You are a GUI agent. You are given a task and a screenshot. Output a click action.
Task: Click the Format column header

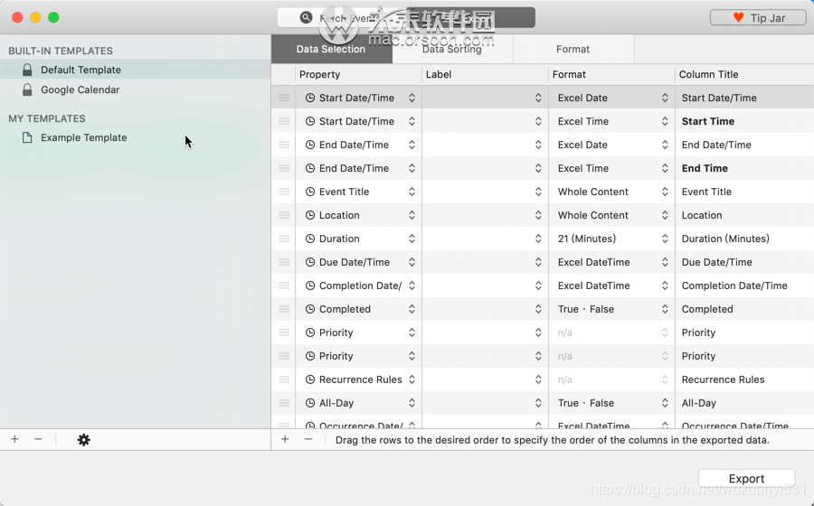[611, 75]
